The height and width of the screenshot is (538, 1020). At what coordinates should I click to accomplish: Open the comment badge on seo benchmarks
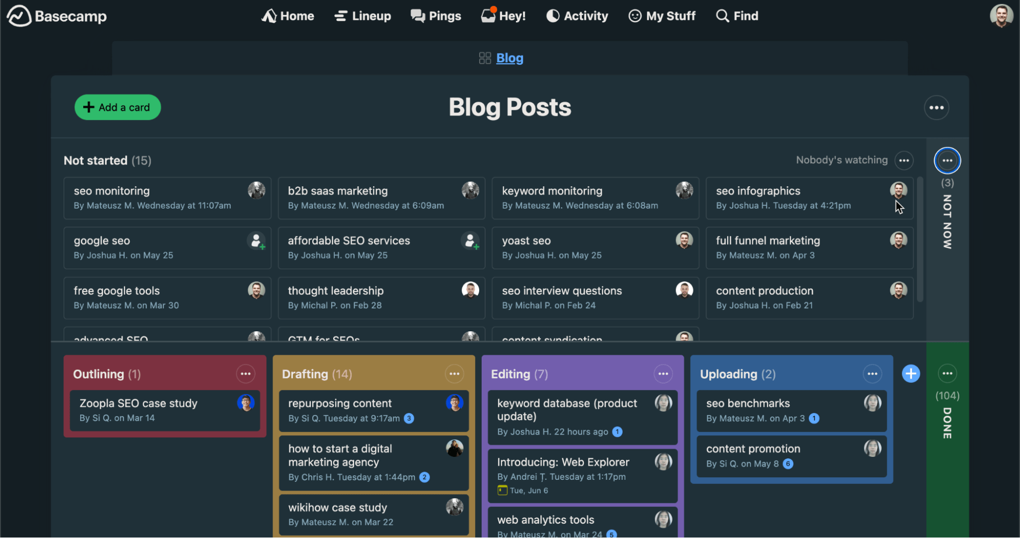814,419
